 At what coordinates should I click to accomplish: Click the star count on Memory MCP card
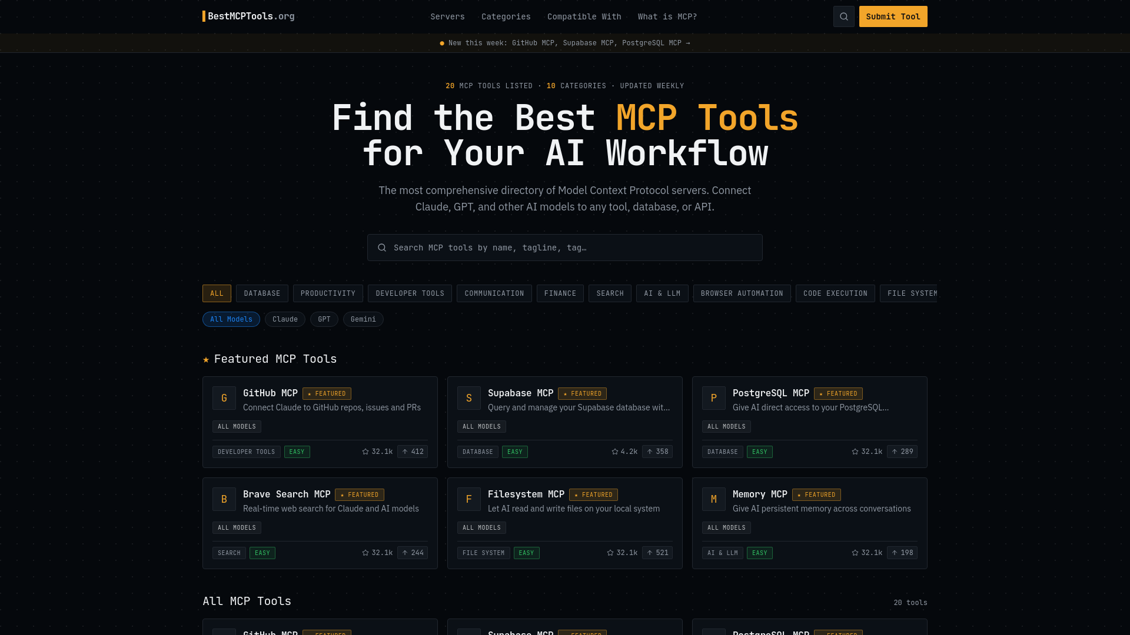pos(867,553)
